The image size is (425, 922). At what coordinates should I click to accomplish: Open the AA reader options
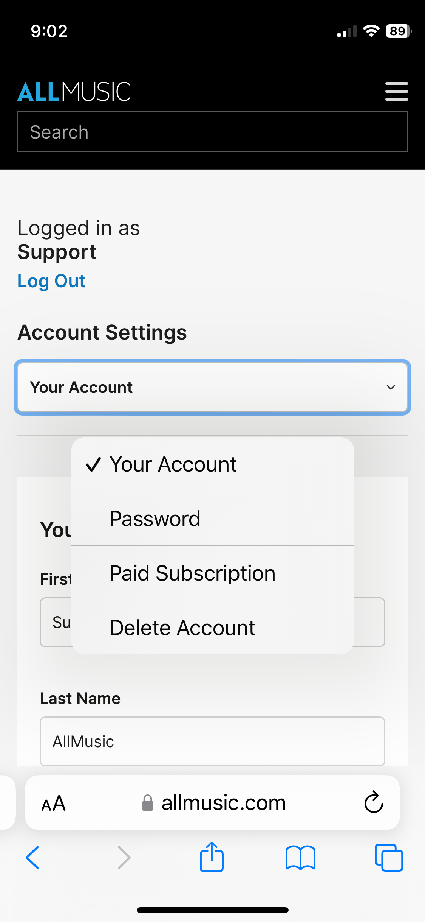tap(54, 803)
